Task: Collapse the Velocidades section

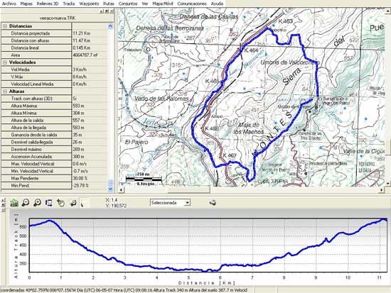Action: (5, 62)
